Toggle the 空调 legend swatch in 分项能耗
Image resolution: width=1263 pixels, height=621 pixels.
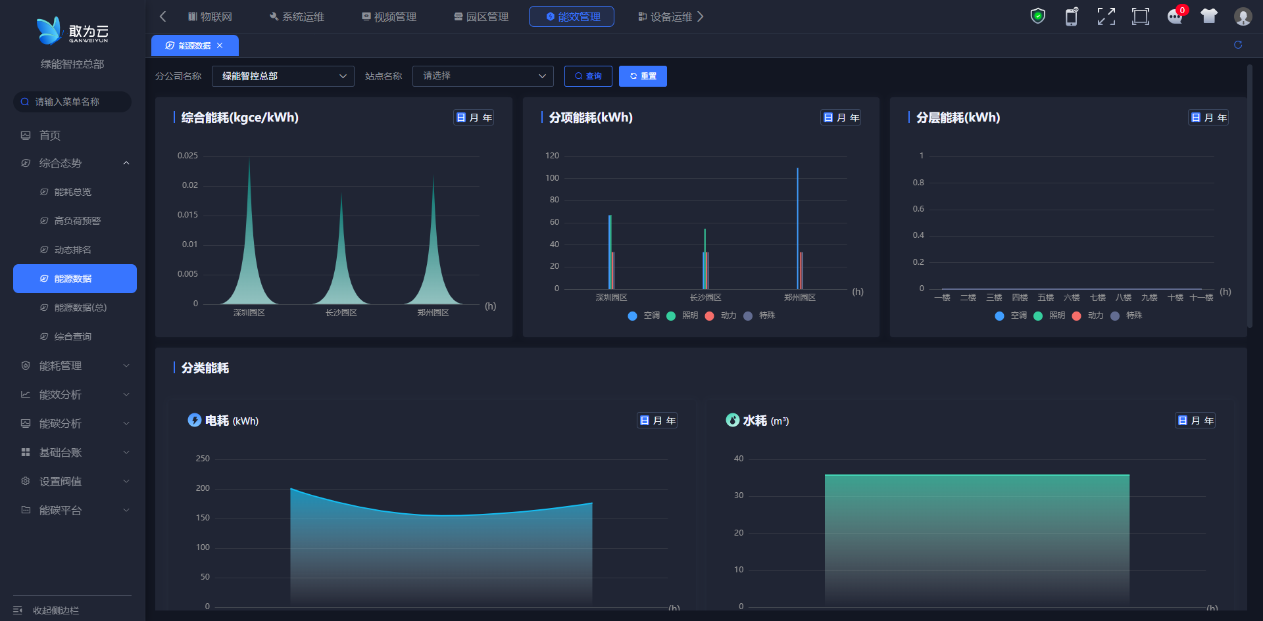coord(633,316)
